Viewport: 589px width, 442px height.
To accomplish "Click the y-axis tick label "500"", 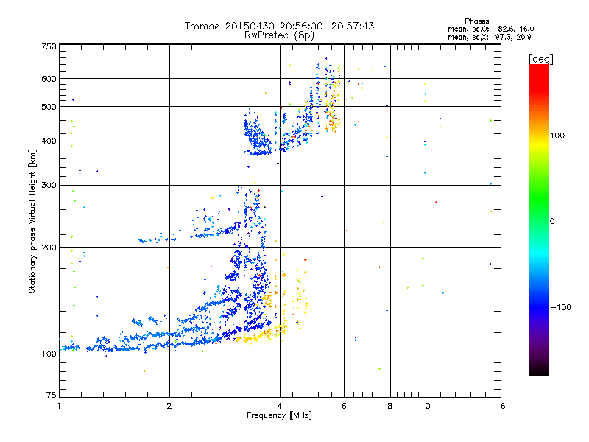I will click(x=49, y=107).
